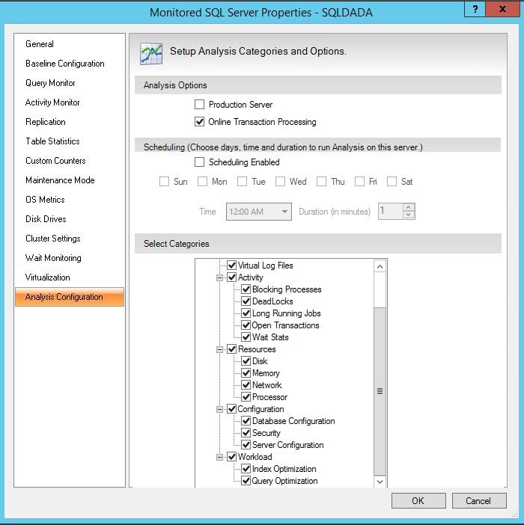Enable the Production Server checkbox
The height and width of the screenshot is (525, 524).
(199, 105)
